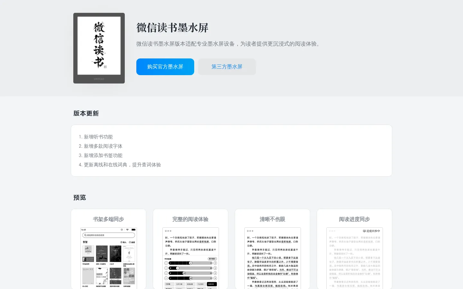463x289 pixels.
Task: Click the 阅读进度同步 card title
Action: (x=354, y=219)
